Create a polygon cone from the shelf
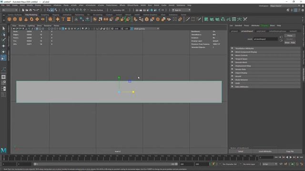The height and width of the screenshot is (171, 305). pyautogui.click(x=26, y=19)
